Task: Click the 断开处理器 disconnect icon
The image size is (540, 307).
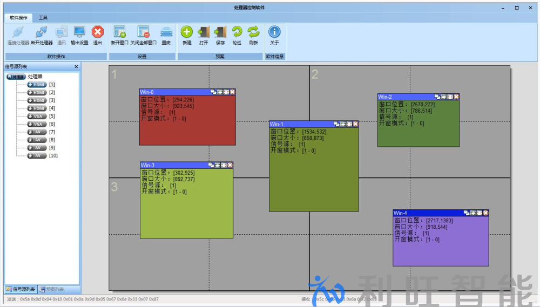Action: (42, 34)
